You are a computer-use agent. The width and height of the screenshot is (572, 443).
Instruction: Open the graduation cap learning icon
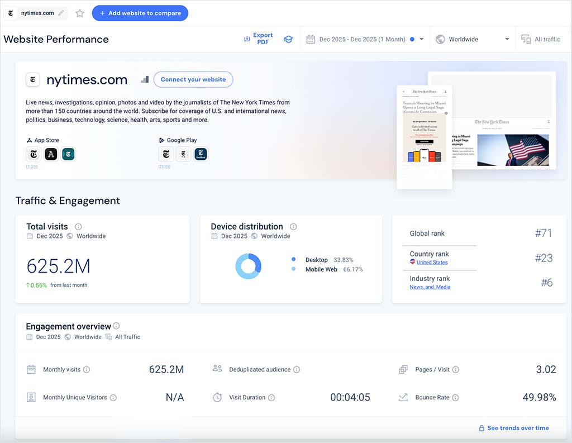[288, 39]
